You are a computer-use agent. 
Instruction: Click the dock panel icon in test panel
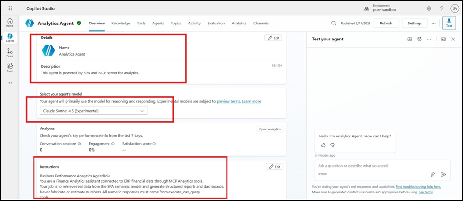(x=443, y=39)
